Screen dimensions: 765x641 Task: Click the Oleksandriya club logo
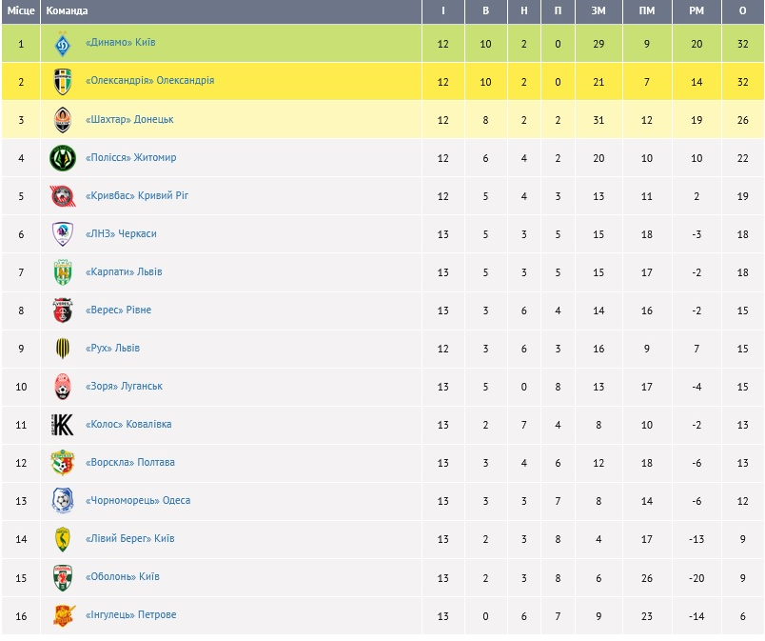[63, 82]
